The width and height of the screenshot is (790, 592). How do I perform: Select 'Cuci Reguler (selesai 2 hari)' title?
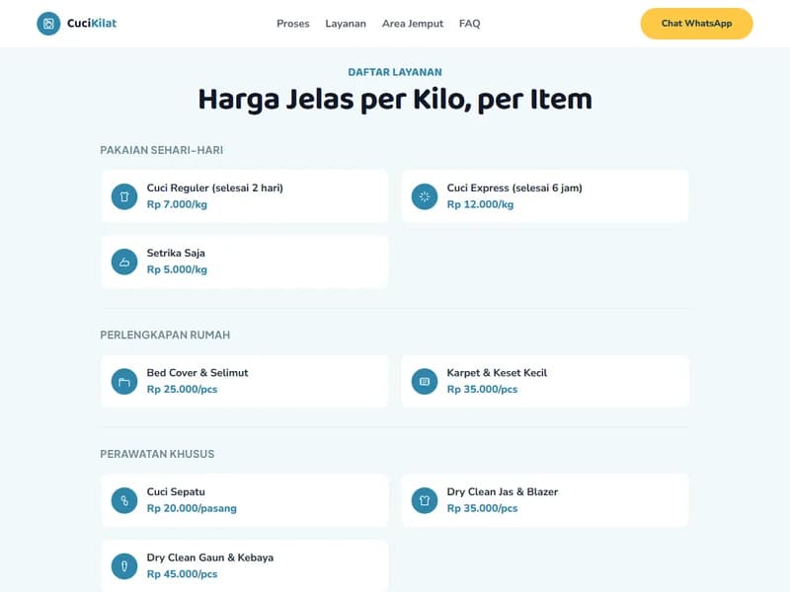click(215, 187)
